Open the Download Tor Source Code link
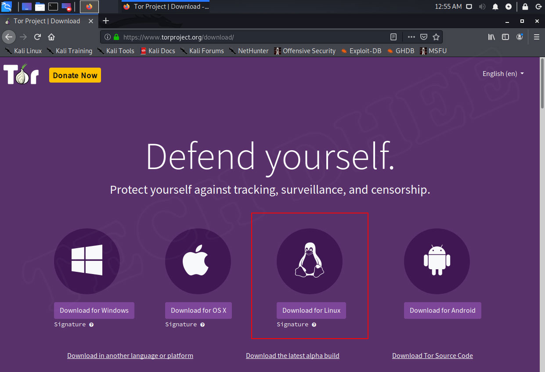 point(432,355)
